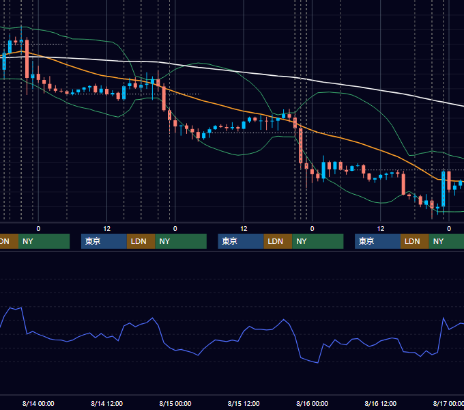Click the 8/16 12:00 date label
This screenshot has width=464, height=410.
pos(381,403)
